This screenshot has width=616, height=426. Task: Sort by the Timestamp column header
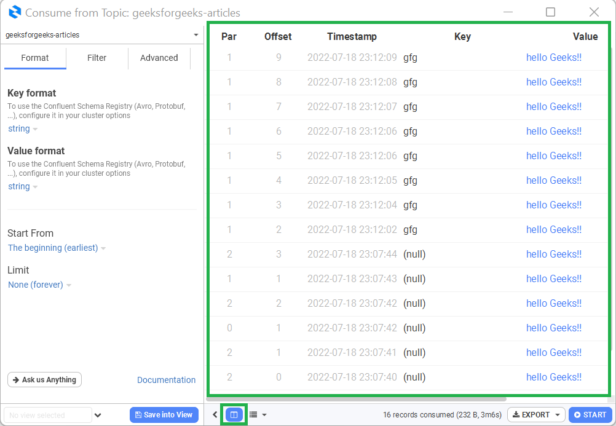coord(352,36)
